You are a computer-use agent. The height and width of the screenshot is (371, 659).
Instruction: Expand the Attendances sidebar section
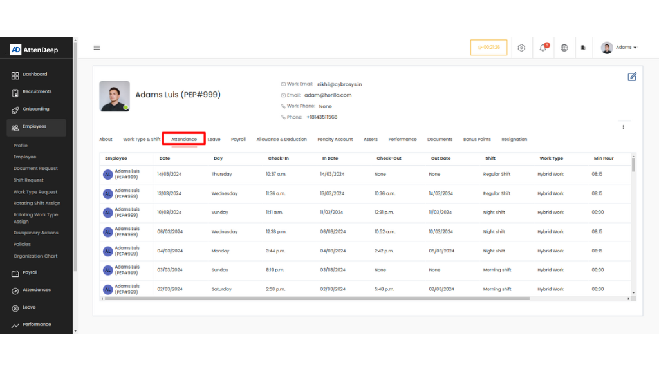pyautogui.click(x=36, y=290)
